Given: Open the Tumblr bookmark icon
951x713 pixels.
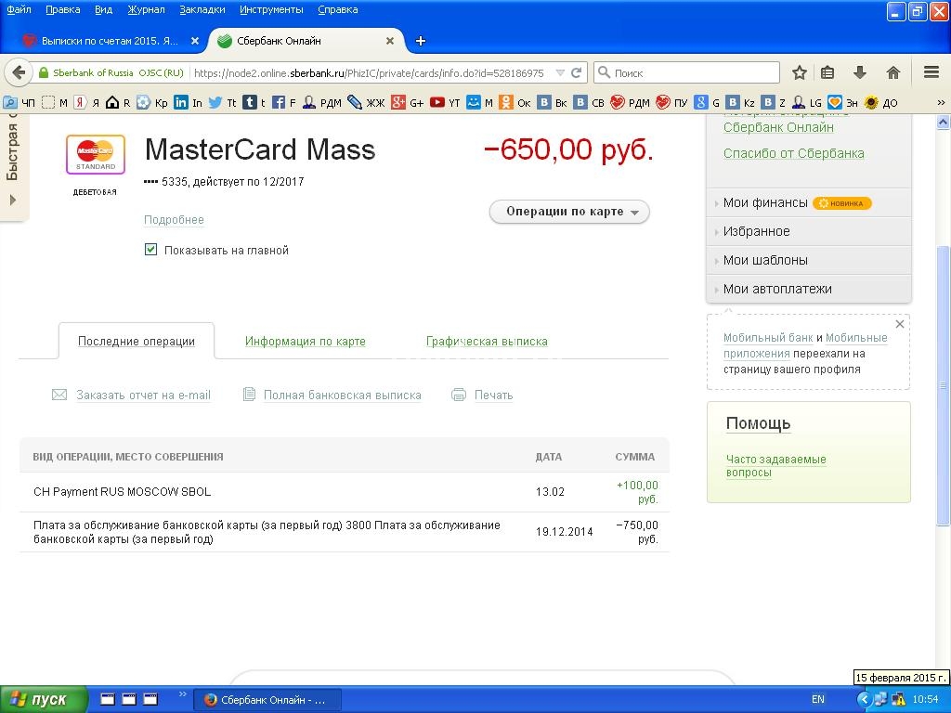Looking at the screenshot, I should pos(249,102).
